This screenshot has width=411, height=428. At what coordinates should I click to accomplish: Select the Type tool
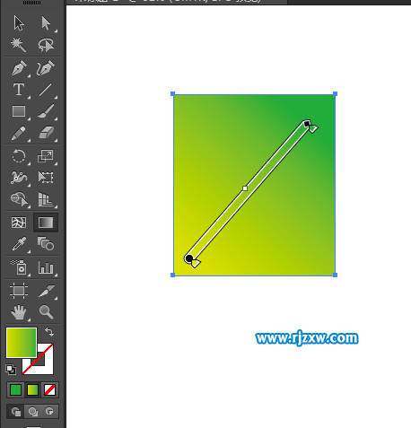(19, 90)
